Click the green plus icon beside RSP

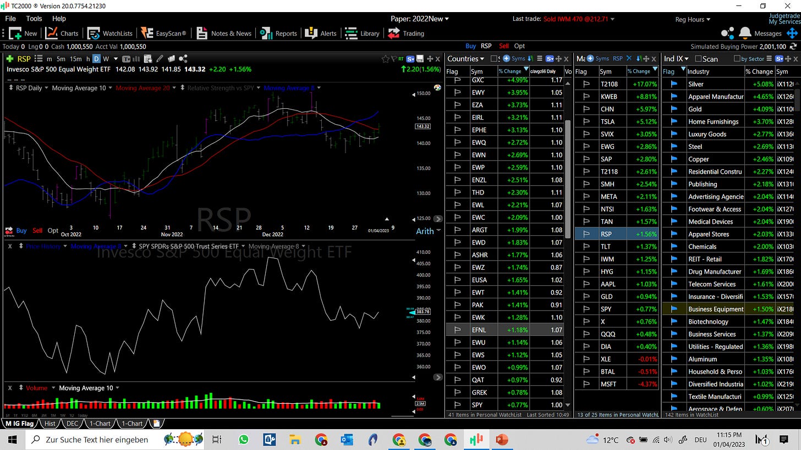[10, 59]
